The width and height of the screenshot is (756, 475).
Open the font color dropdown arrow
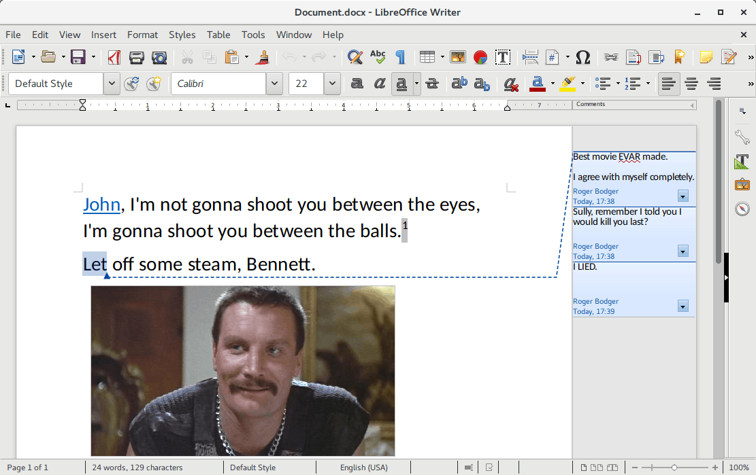553,84
